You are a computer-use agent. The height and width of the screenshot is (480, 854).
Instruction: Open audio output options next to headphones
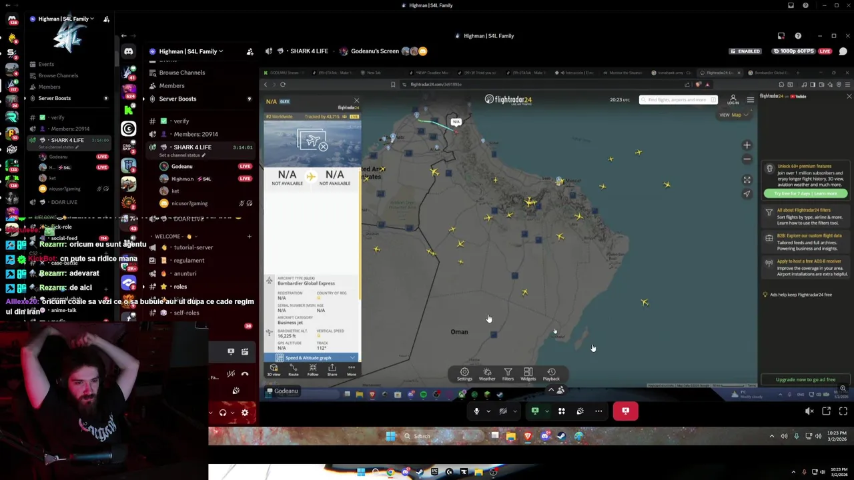pos(232,413)
